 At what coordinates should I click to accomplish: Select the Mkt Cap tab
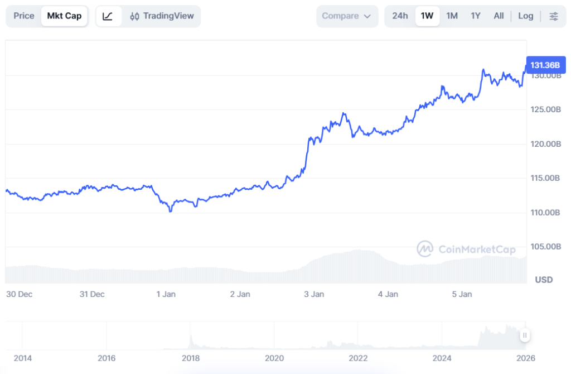(x=64, y=16)
